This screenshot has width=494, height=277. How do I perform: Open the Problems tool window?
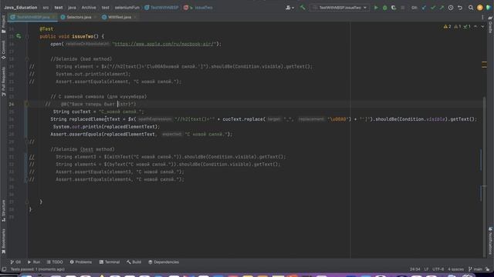[x=80, y=262]
